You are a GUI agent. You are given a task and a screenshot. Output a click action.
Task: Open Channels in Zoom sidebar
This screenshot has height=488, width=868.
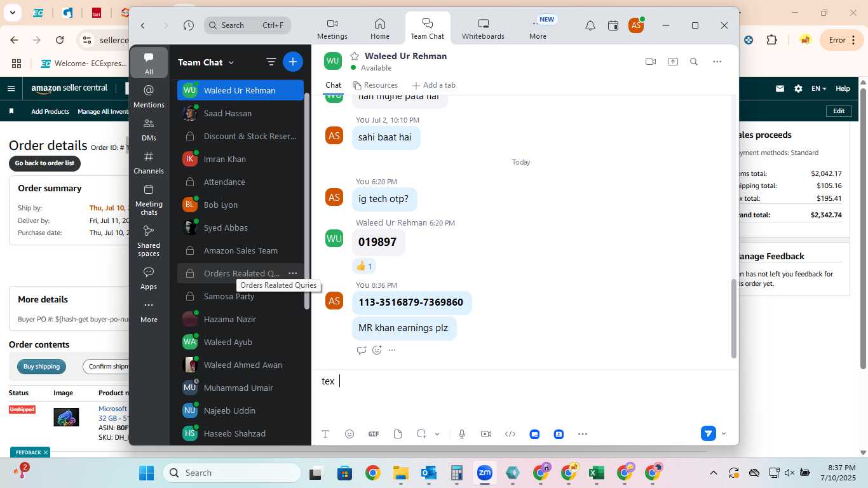149,162
